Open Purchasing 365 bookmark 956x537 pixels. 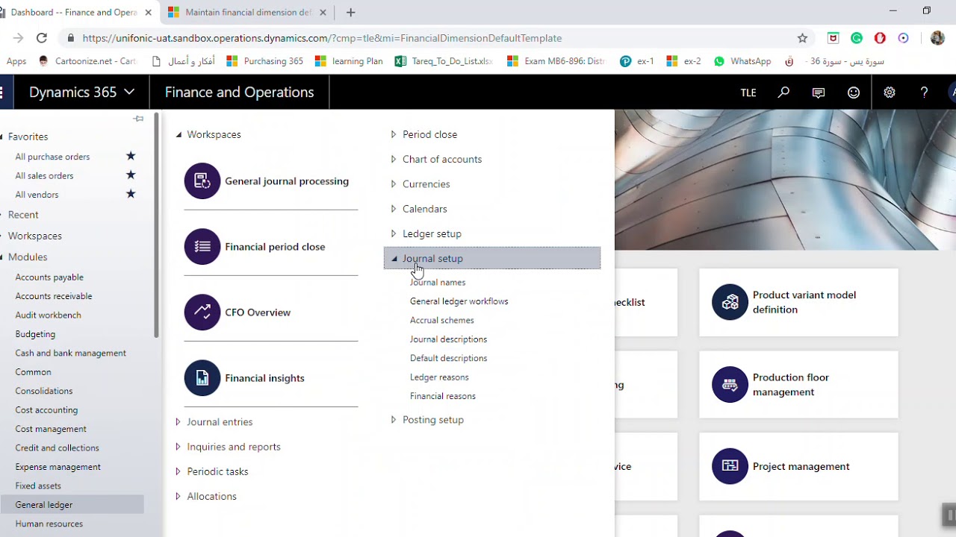(x=264, y=61)
